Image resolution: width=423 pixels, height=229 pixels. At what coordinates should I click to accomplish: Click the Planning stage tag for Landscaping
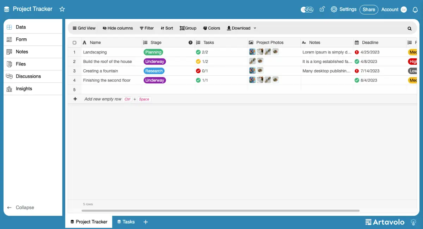click(x=153, y=52)
